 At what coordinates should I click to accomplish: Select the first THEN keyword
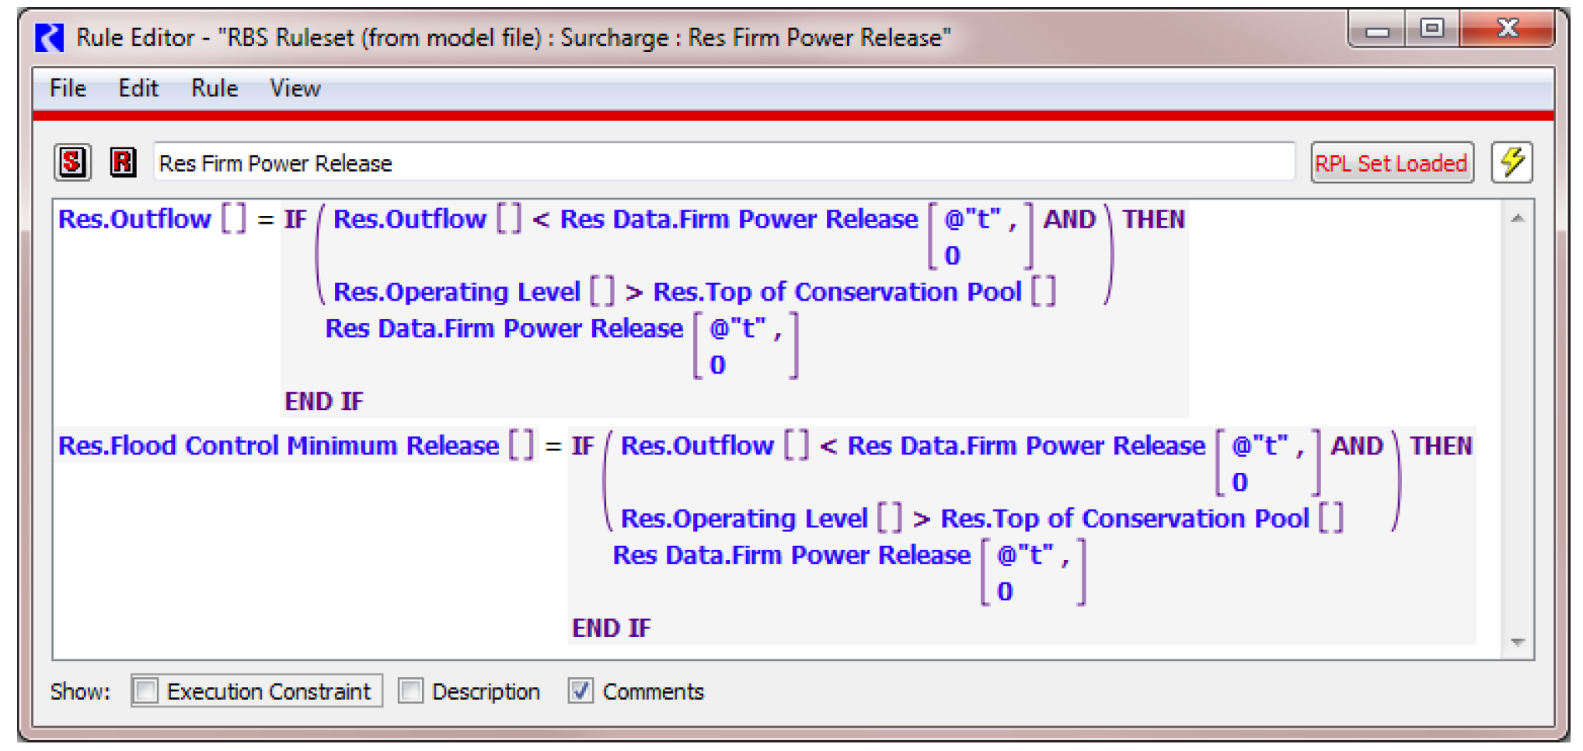[1153, 219]
